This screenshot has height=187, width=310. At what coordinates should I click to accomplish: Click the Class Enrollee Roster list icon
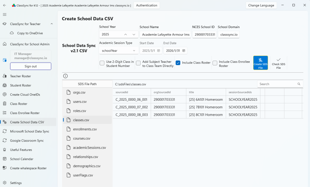[5, 113]
